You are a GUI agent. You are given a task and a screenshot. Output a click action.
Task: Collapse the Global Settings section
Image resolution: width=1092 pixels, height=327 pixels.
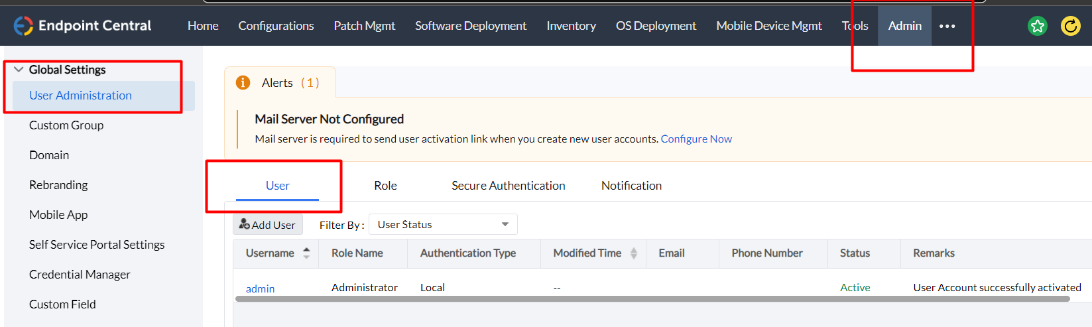point(19,70)
